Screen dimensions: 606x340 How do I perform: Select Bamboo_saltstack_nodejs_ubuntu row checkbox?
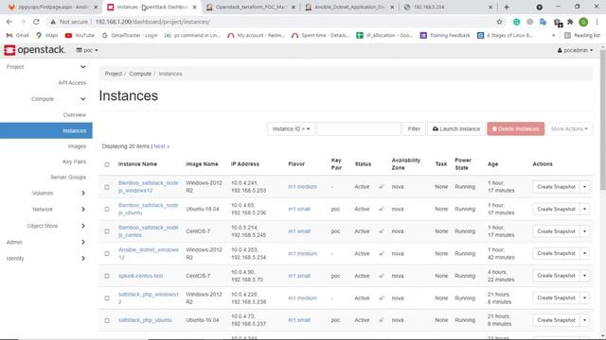pos(107,210)
